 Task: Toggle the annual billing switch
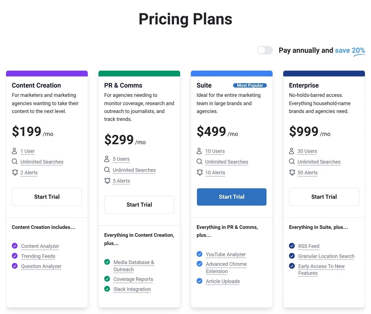click(265, 50)
